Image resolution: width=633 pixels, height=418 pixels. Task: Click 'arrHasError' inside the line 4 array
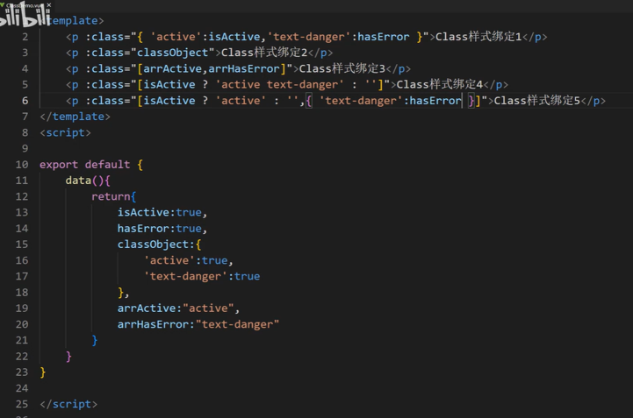[x=244, y=68]
